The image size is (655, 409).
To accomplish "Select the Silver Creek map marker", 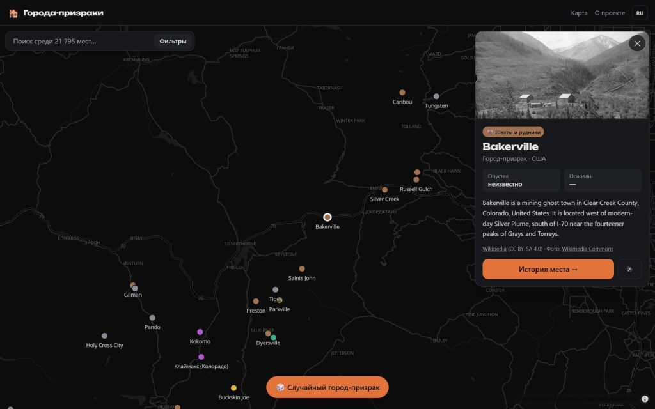I will [384, 190].
